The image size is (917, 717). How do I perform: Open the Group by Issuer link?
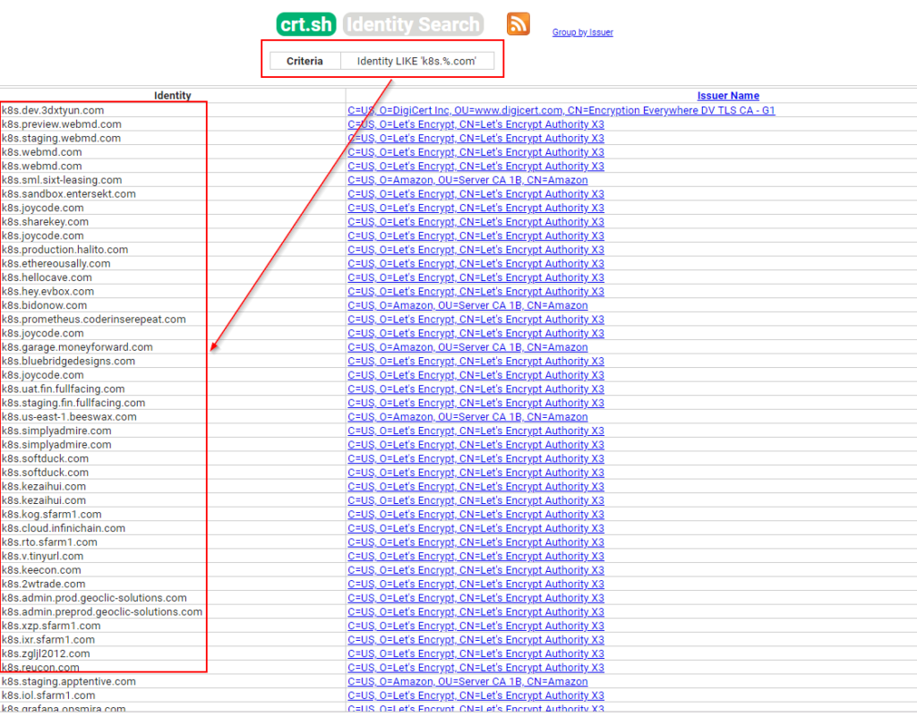point(582,32)
